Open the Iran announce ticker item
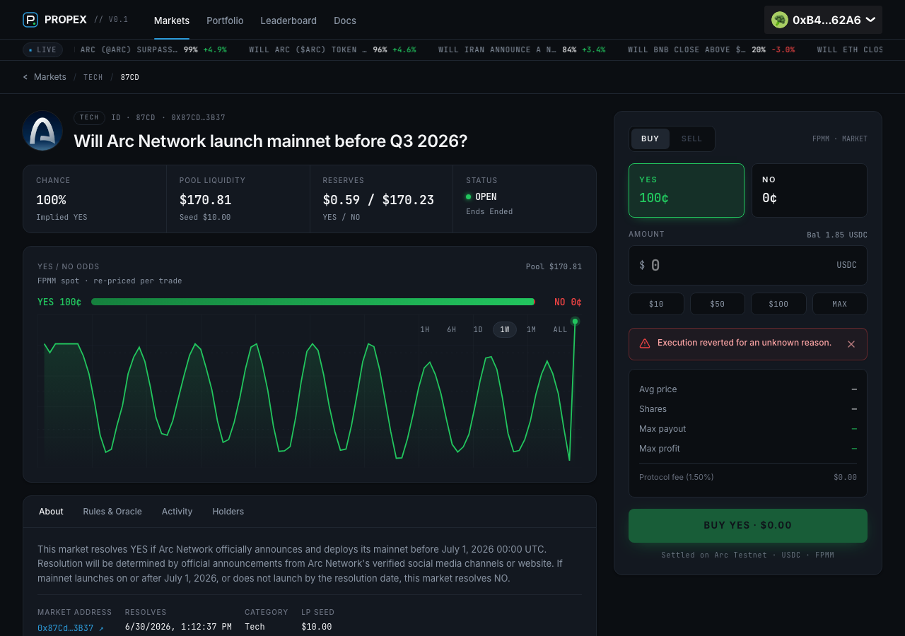This screenshot has width=905, height=636. [x=522, y=49]
